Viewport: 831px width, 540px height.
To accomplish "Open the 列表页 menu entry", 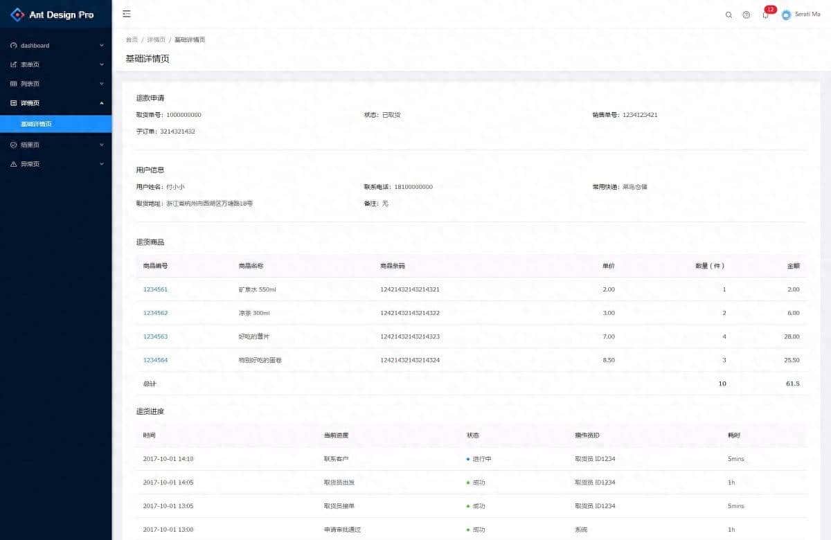I will [30, 84].
